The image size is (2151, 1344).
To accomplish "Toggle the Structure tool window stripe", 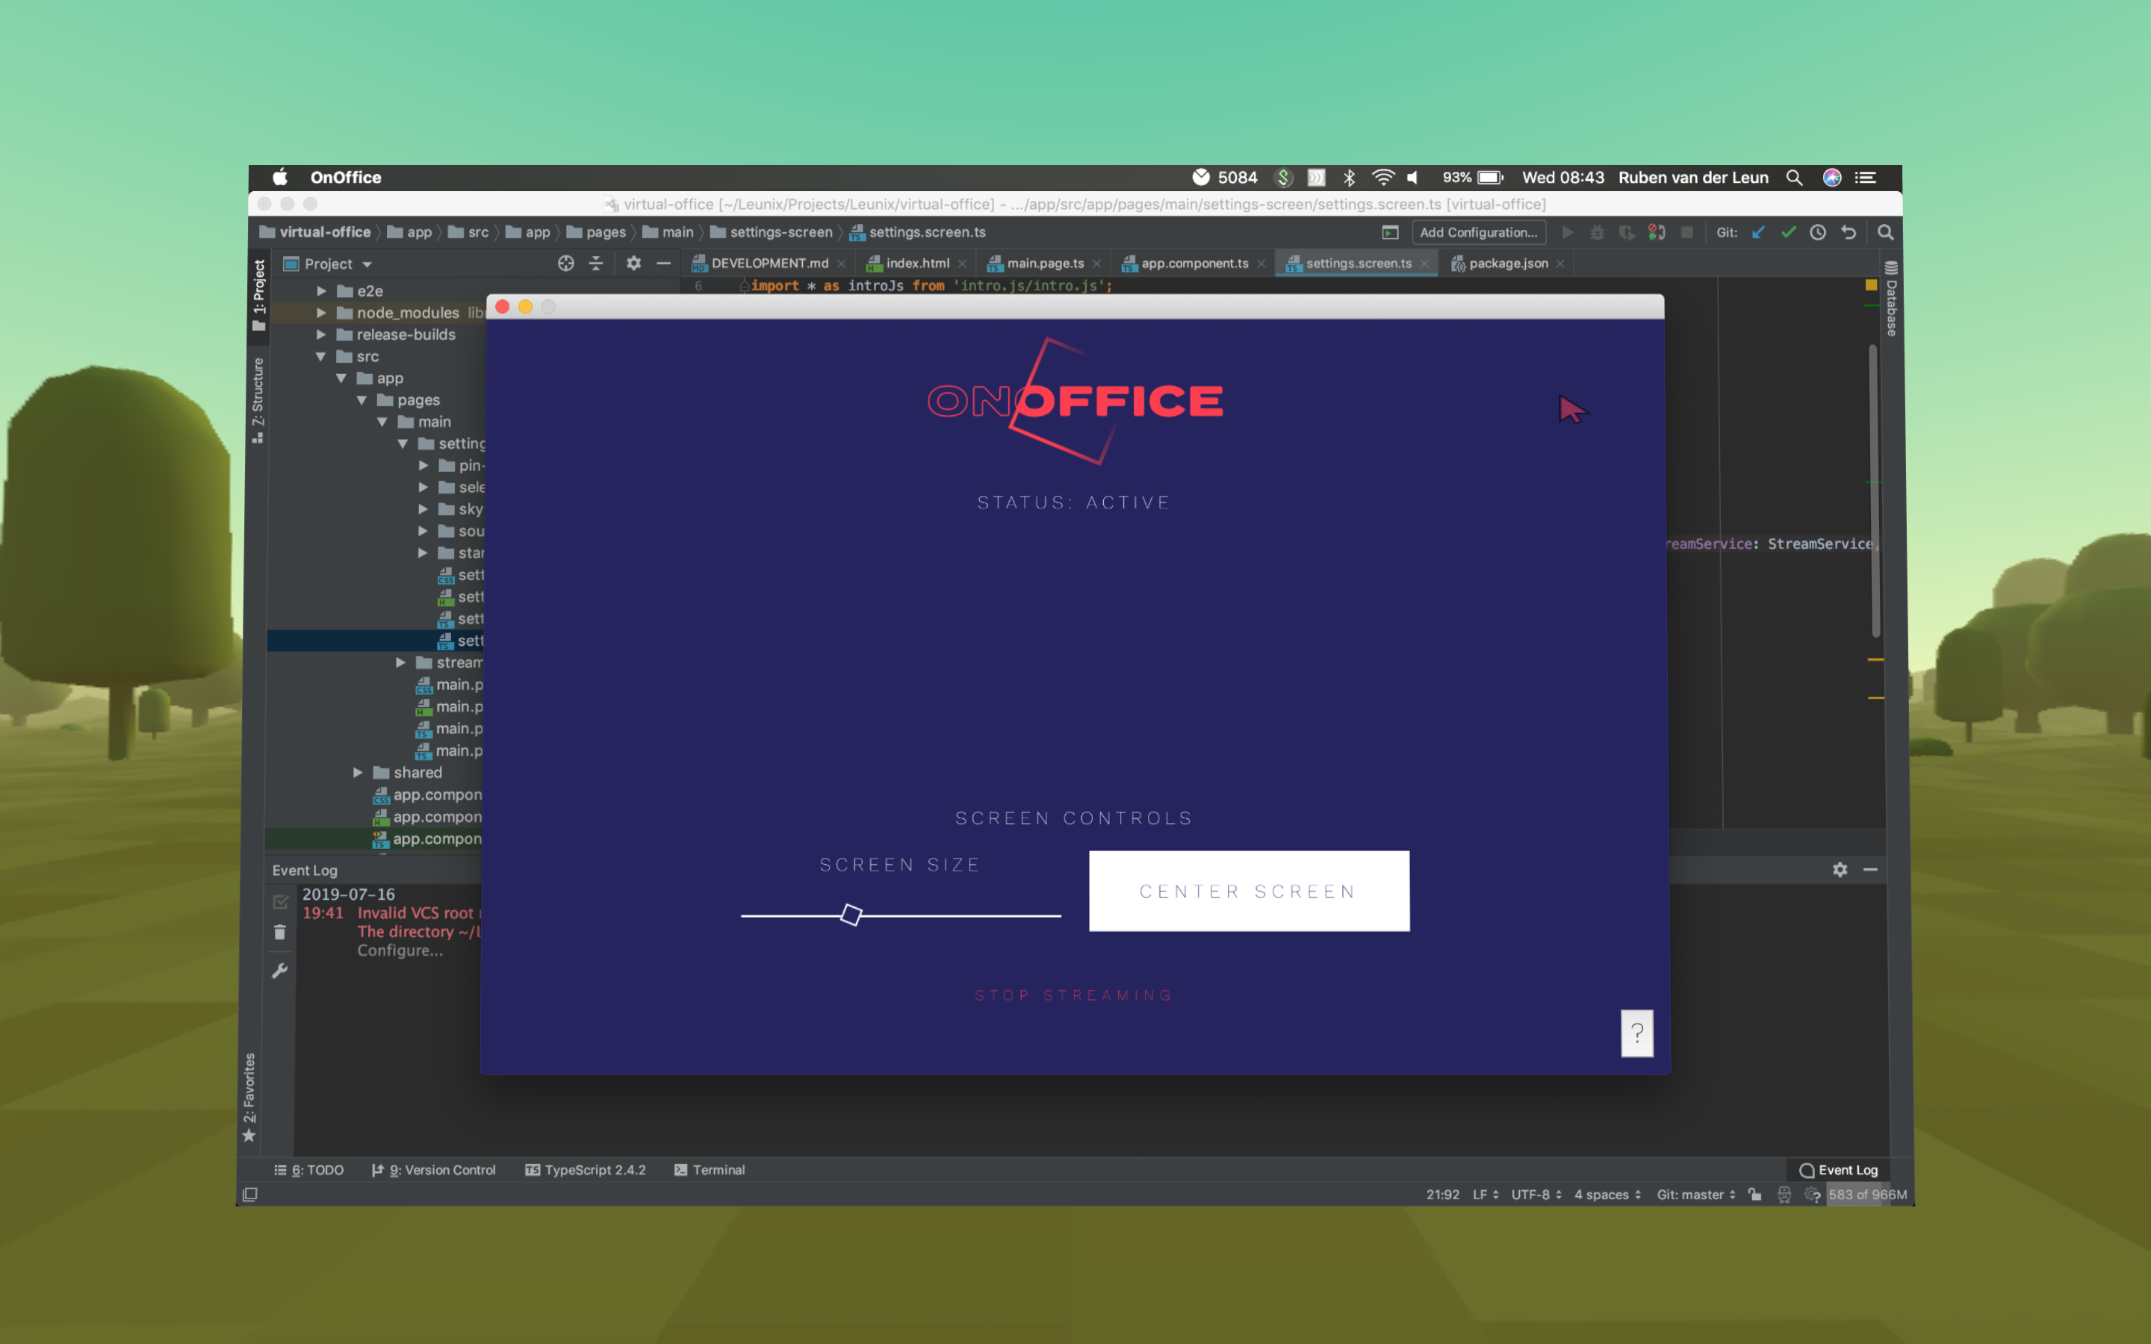I will coord(258,398).
